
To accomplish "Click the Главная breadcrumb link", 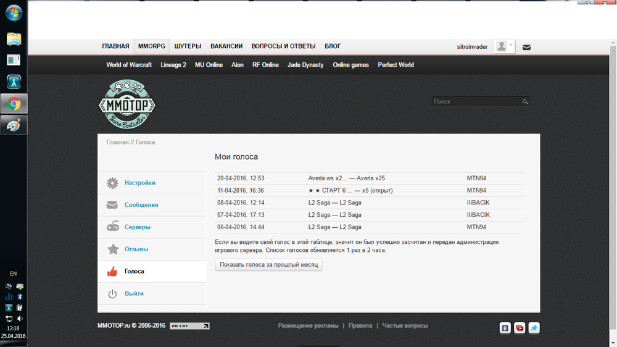I will [x=117, y=142].
